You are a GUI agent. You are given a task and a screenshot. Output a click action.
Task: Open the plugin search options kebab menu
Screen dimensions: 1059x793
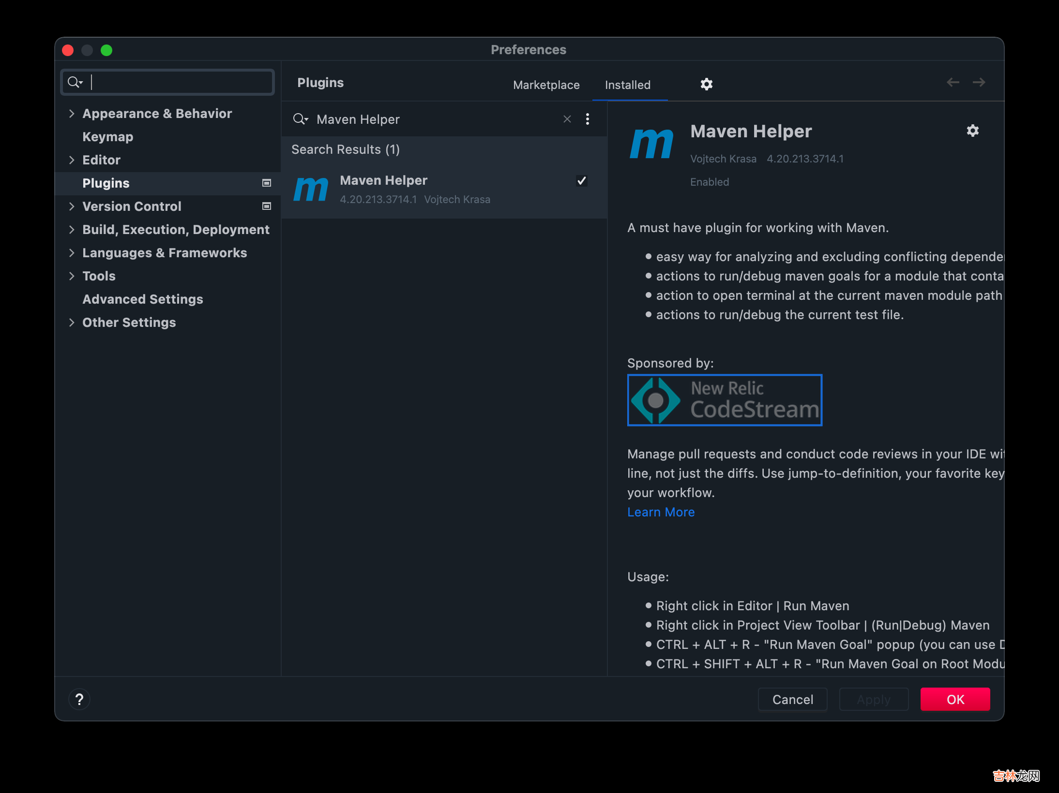[588, 119]
